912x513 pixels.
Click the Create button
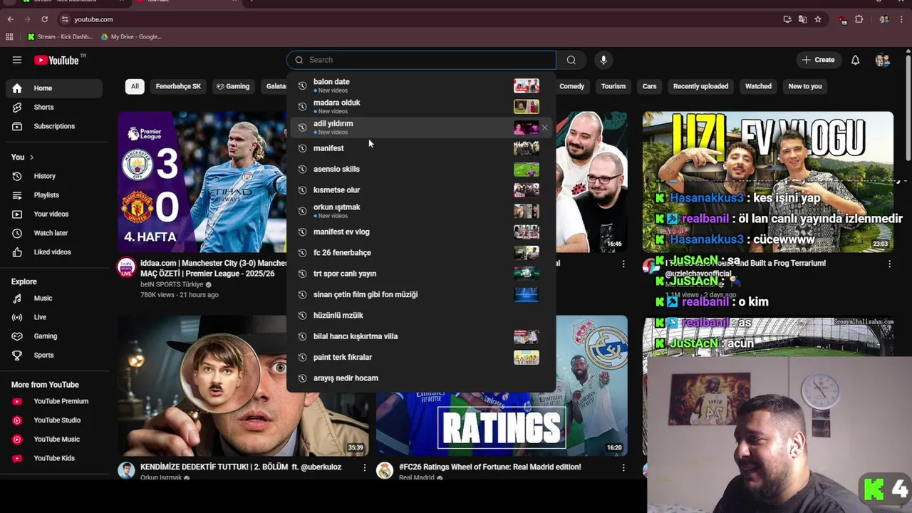pos(818,60)
